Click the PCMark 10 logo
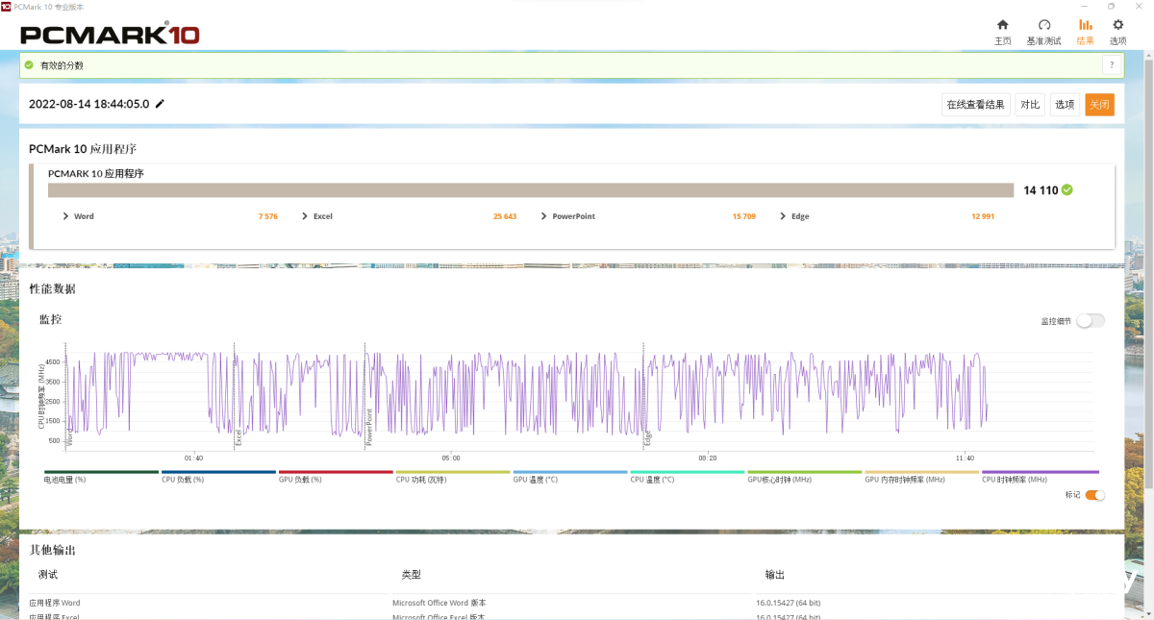This screenshot has height=620, width=1154. click(110, 35)
